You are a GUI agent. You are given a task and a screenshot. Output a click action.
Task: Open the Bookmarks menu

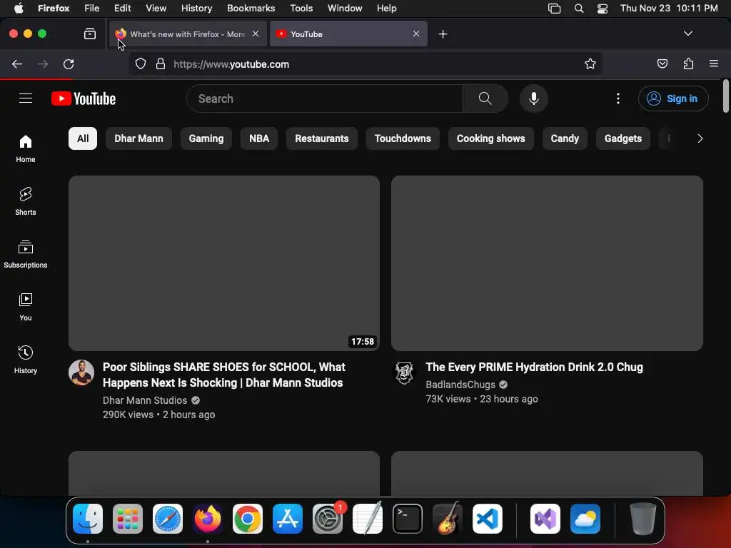coord(251,9)
